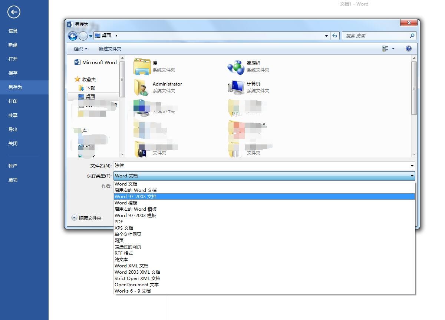Select the Administrator folder icon
This screenshot has width=445, height=320.
coord(142,87)
